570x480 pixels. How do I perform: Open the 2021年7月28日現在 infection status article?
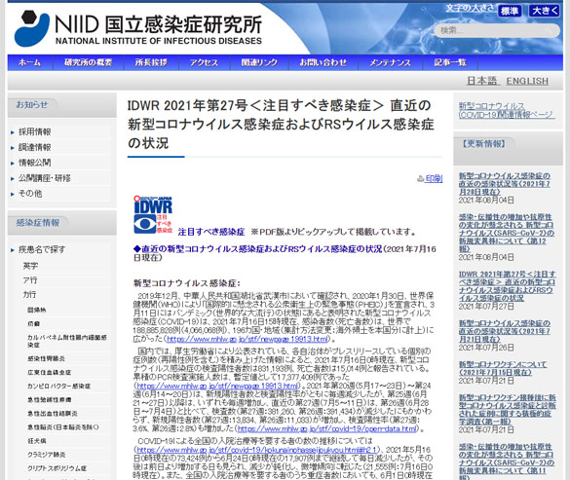[505, 184]
